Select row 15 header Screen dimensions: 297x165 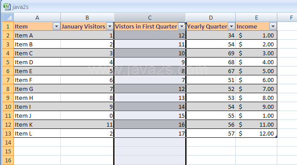(8, 151)
